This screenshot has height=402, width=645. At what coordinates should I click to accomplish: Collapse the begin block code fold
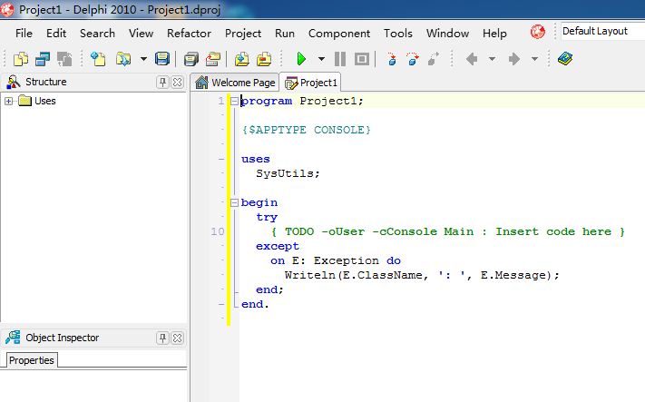click(234, 202)
